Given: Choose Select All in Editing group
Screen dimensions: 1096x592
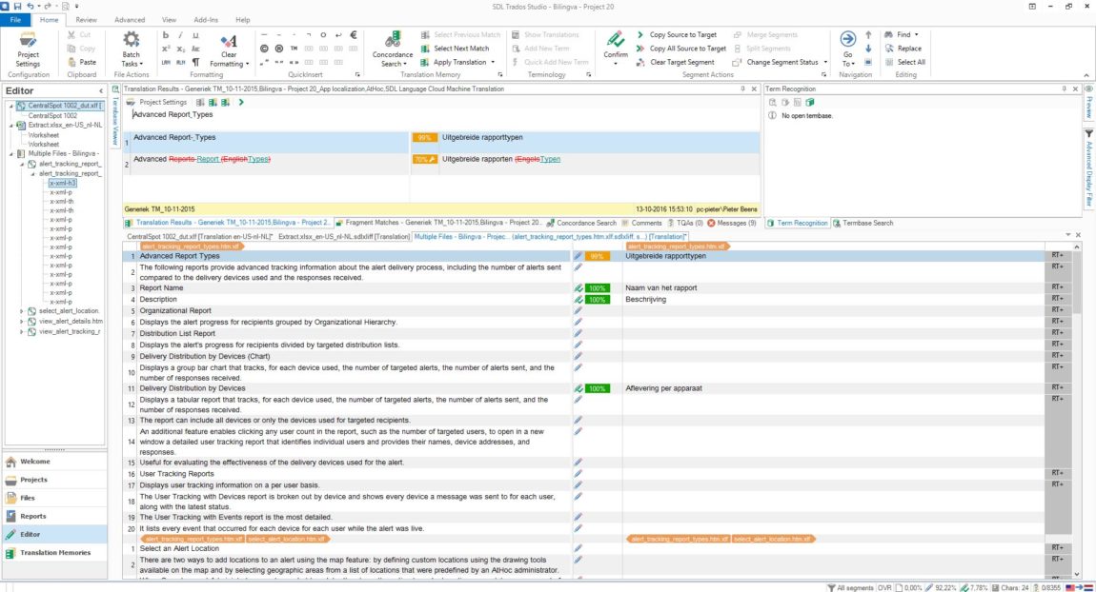Looking at the screenshot, I should pos(904,62).
